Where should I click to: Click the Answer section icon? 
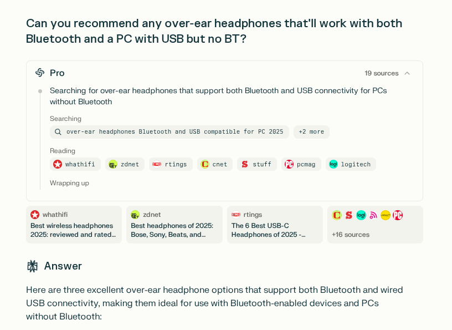pos(33,266)
